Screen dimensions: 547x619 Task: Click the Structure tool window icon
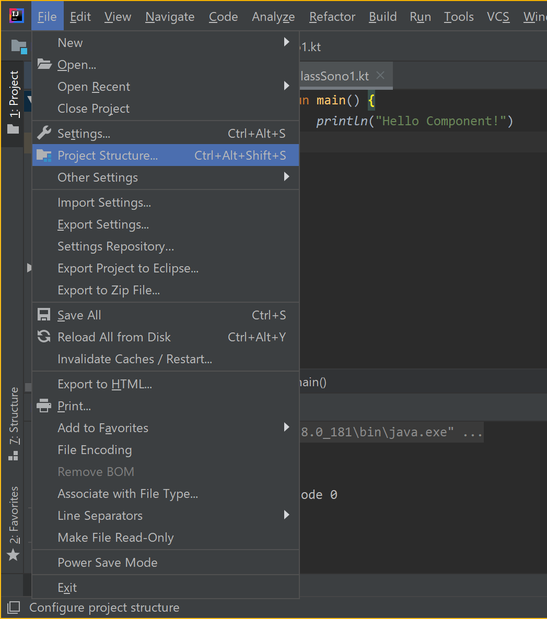(x=14, y=456)
